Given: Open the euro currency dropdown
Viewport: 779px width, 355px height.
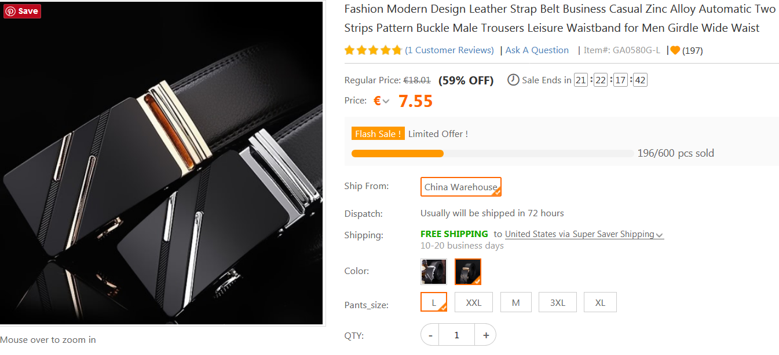Looking at the screenshot, I should pyautogui.click(x=382, y=101).
